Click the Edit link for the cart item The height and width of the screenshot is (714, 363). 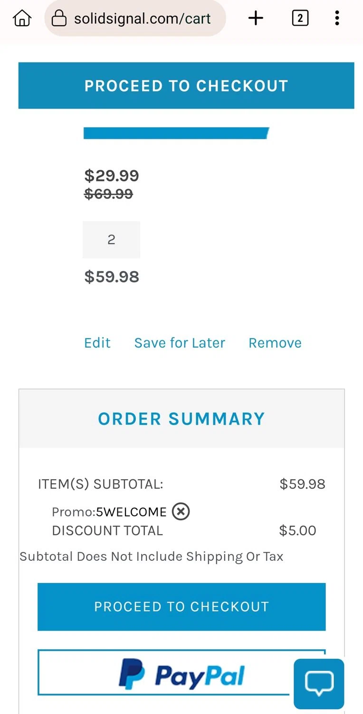97,343
